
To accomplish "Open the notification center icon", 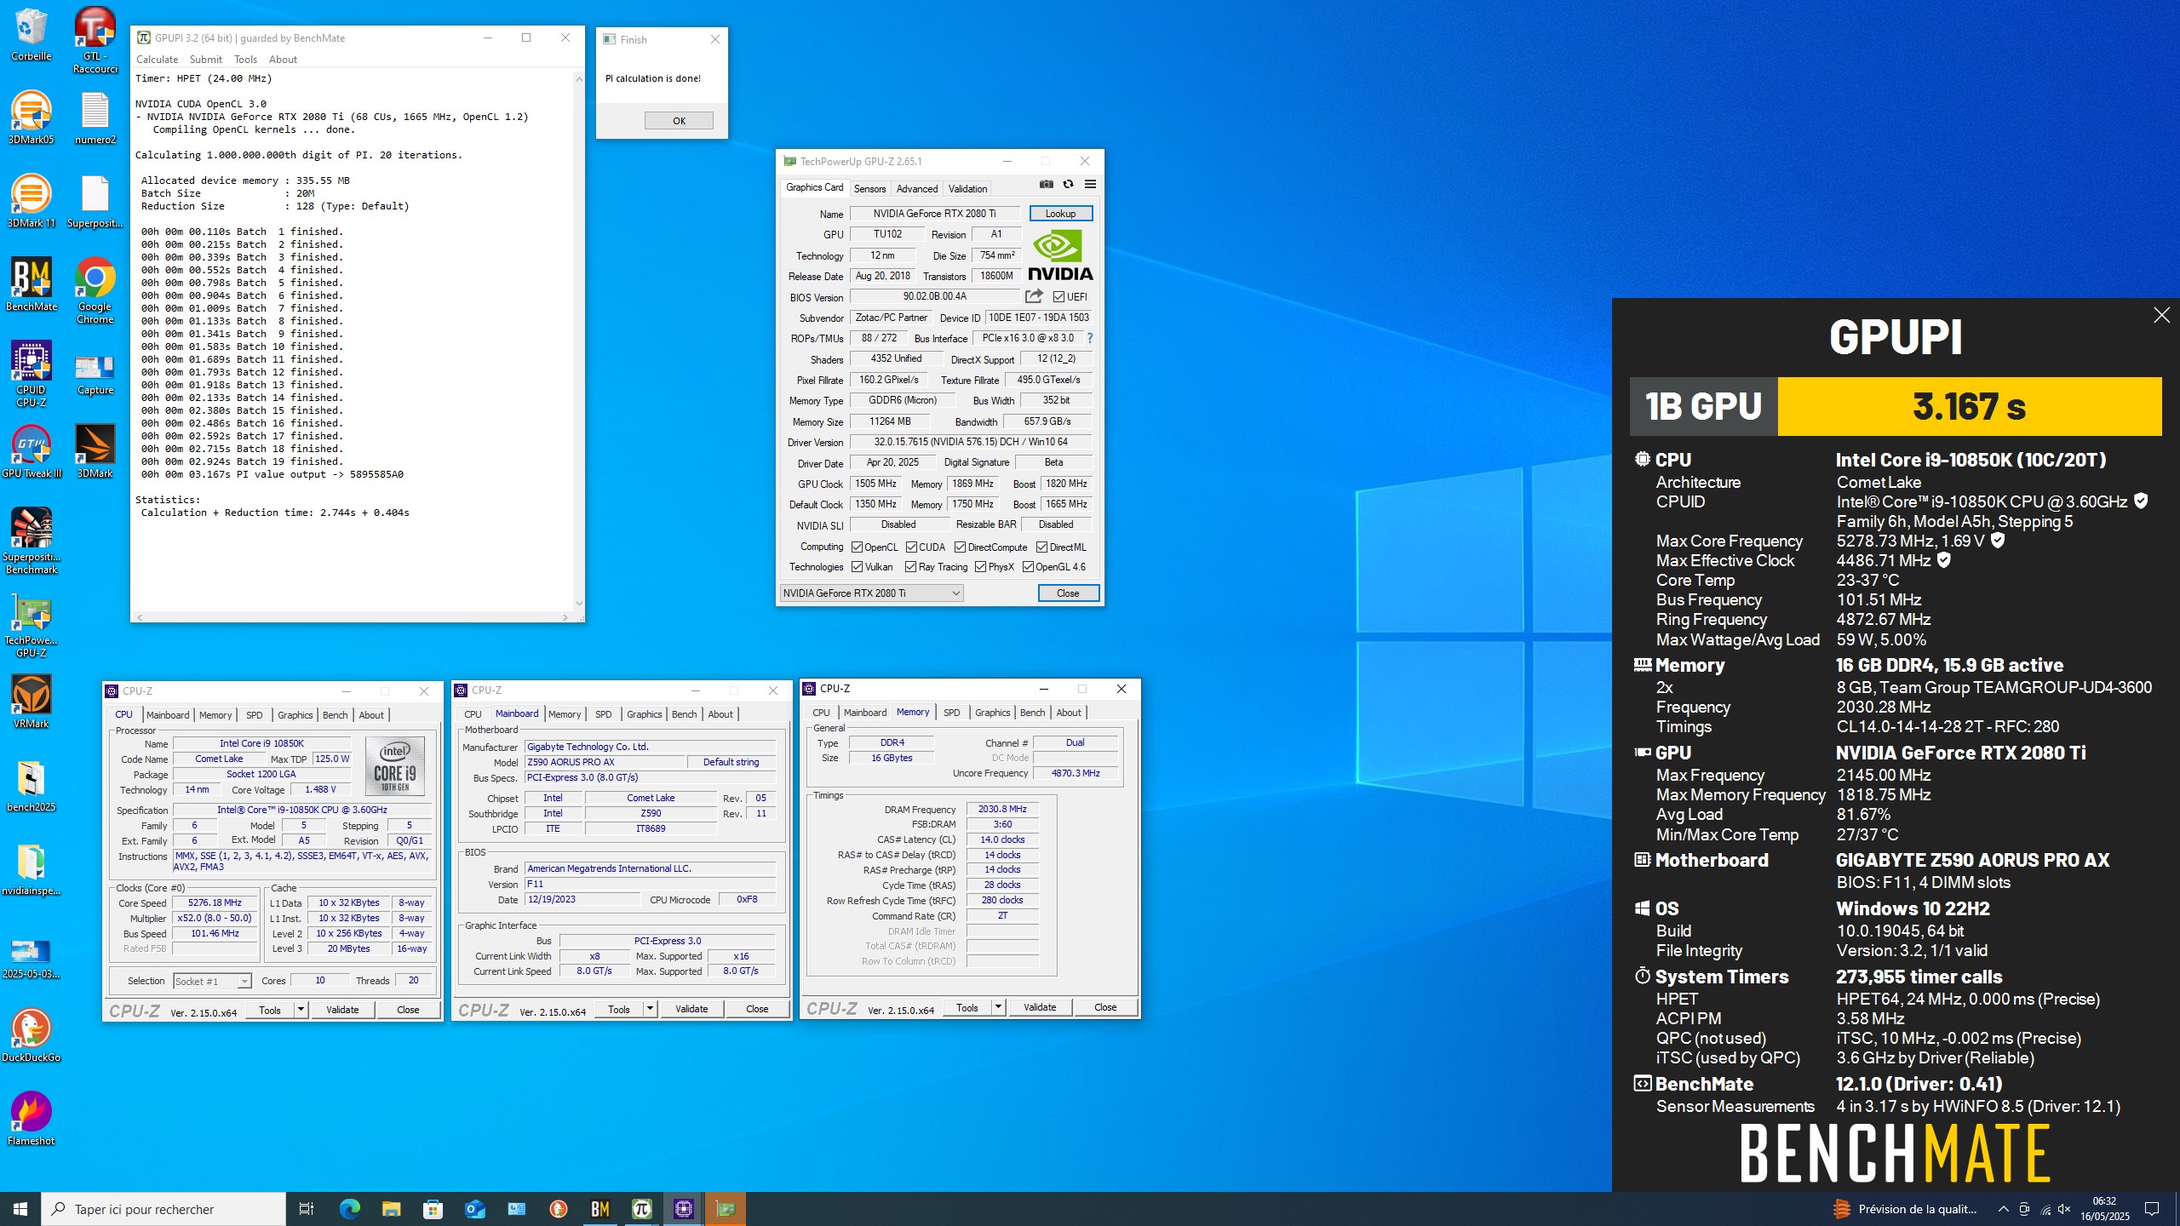I will [2152, 1209].
